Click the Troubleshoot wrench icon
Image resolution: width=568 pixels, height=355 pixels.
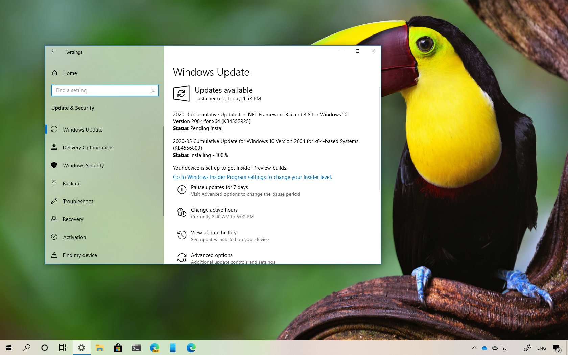click(x=54, y=201)
